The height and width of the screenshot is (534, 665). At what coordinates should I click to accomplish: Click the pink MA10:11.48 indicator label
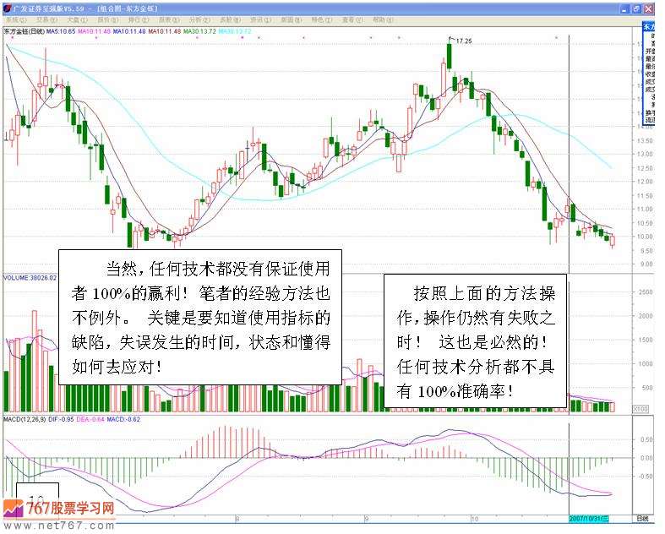click(94, 31)
